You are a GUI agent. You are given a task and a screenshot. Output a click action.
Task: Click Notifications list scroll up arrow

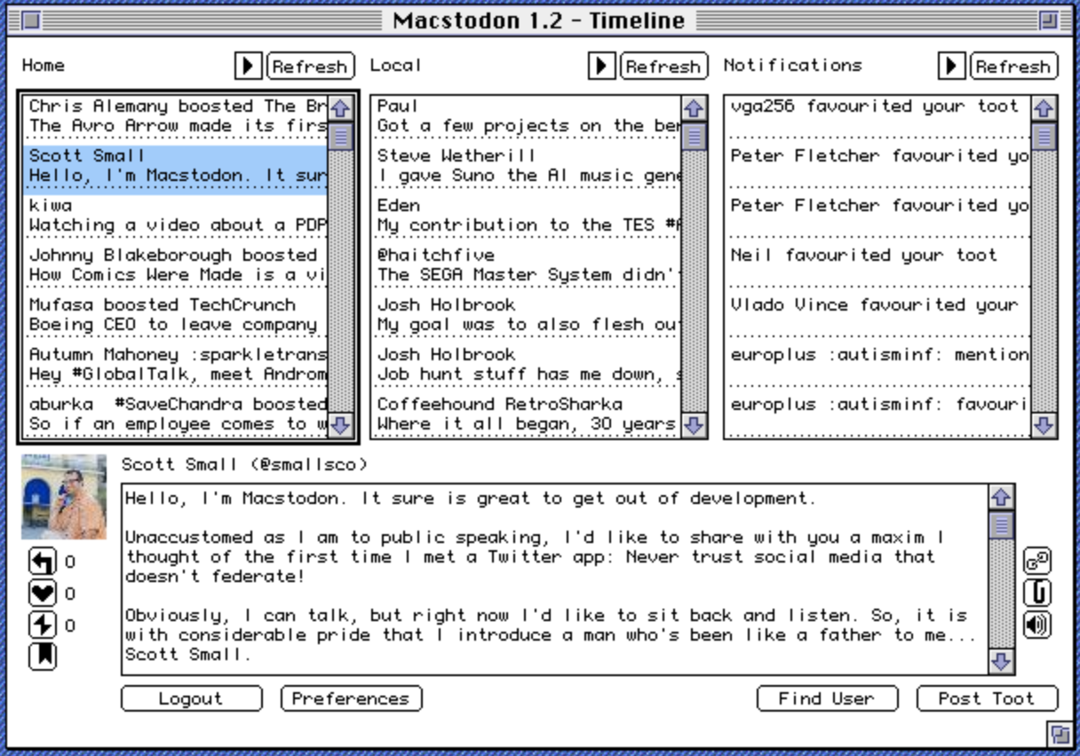point(1044,108)
